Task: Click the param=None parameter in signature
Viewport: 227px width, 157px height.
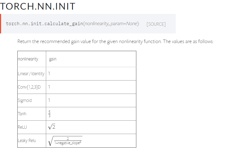Action: [124, 24]
